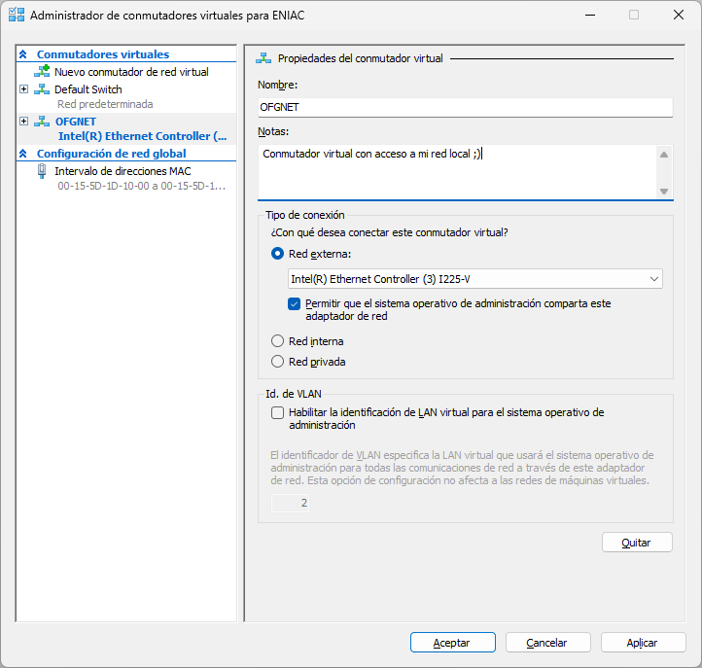Screen dimensions: 702x668
Task: Click the Cancelar button
Action: [x=548, y=643]
